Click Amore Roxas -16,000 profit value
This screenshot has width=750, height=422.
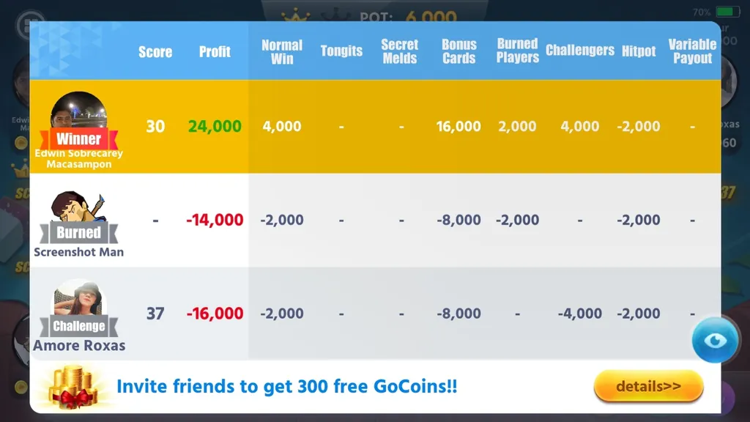[x=215, y=314]
